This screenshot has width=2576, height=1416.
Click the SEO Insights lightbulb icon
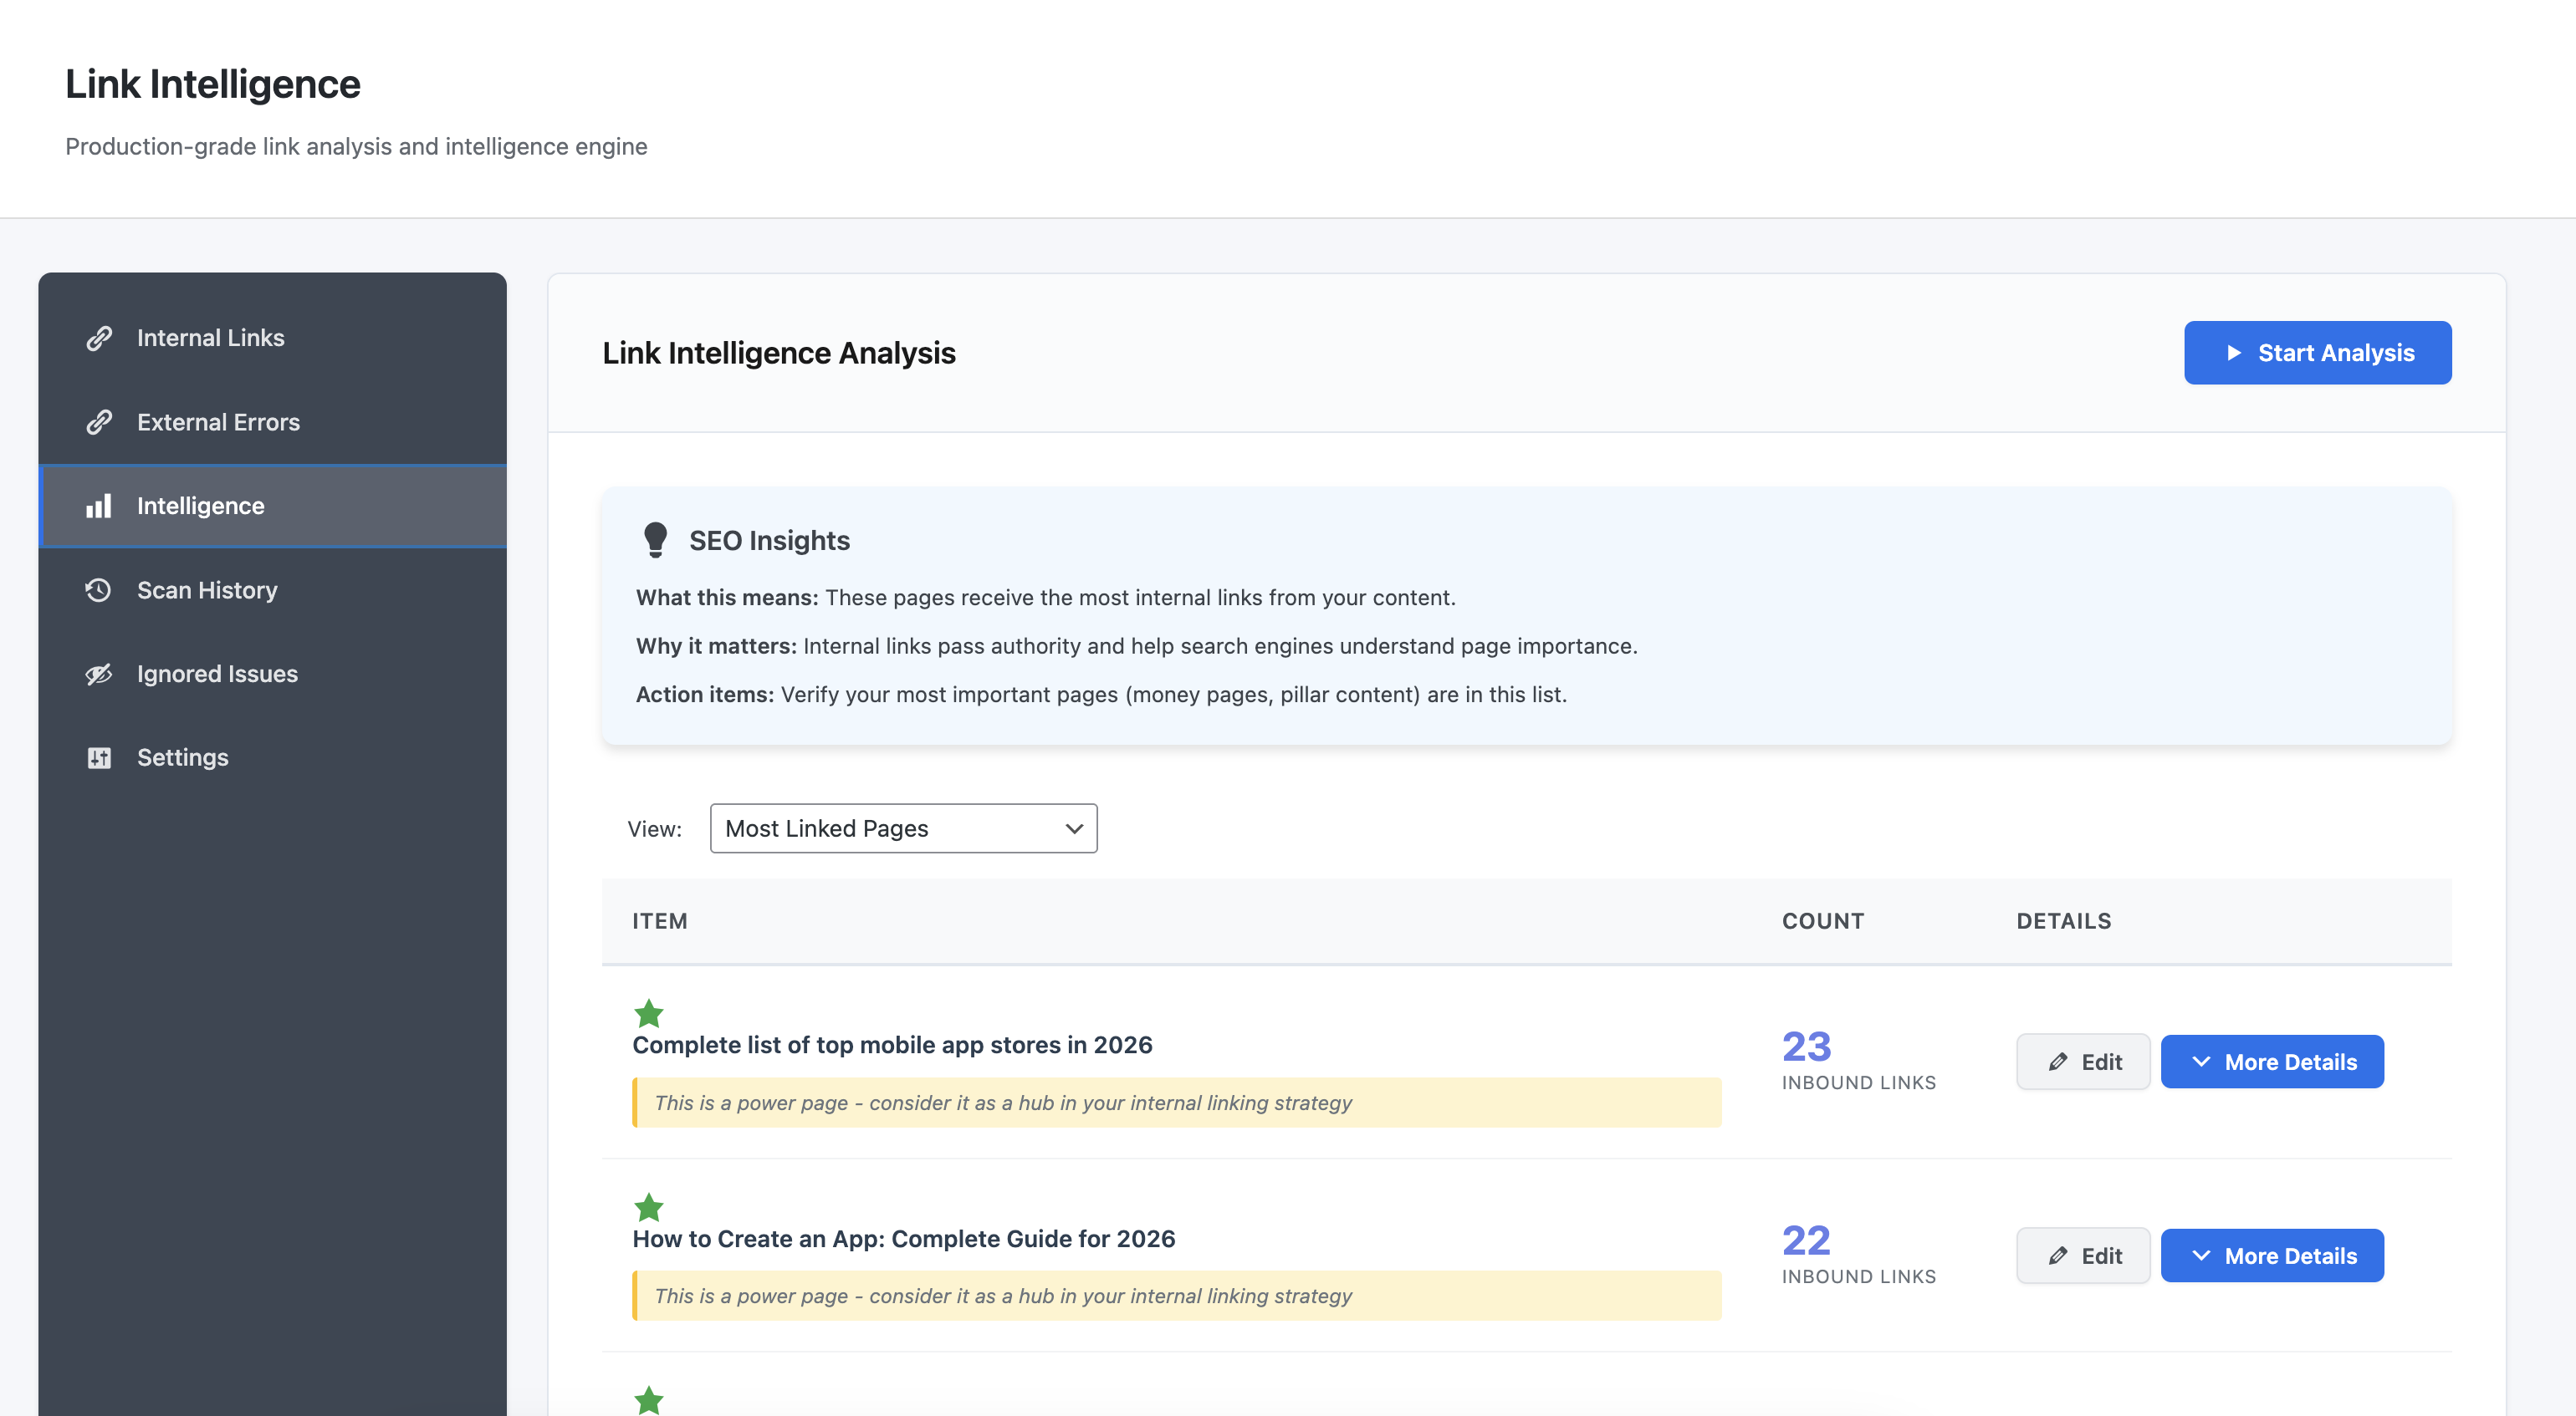pyautogui.click(x=657, y=540)
